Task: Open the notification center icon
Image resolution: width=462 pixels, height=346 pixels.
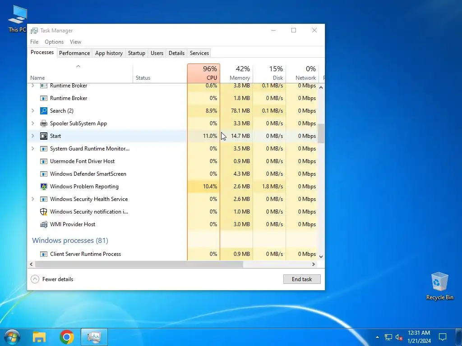Action: (442, 337)
